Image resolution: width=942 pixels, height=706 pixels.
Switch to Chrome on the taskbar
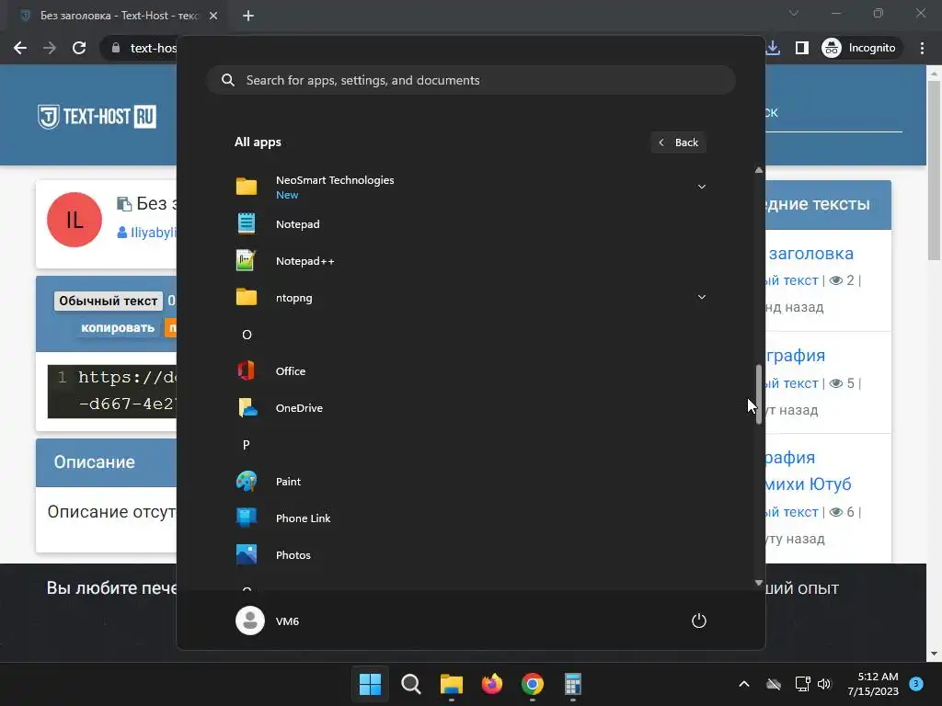(x=533, y=684)
